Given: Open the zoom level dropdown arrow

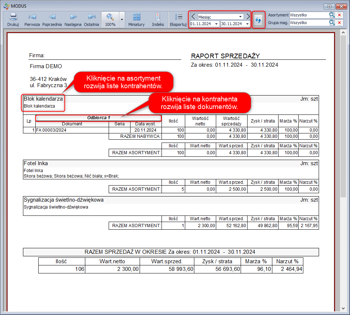Looking at the screenshot, I should pos(122,19).
